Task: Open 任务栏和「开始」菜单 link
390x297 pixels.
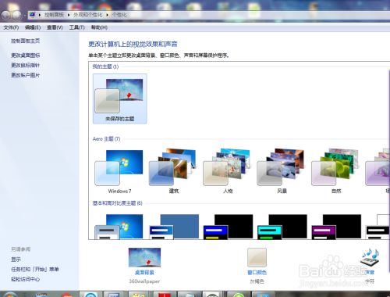Action: click(35, 269)
